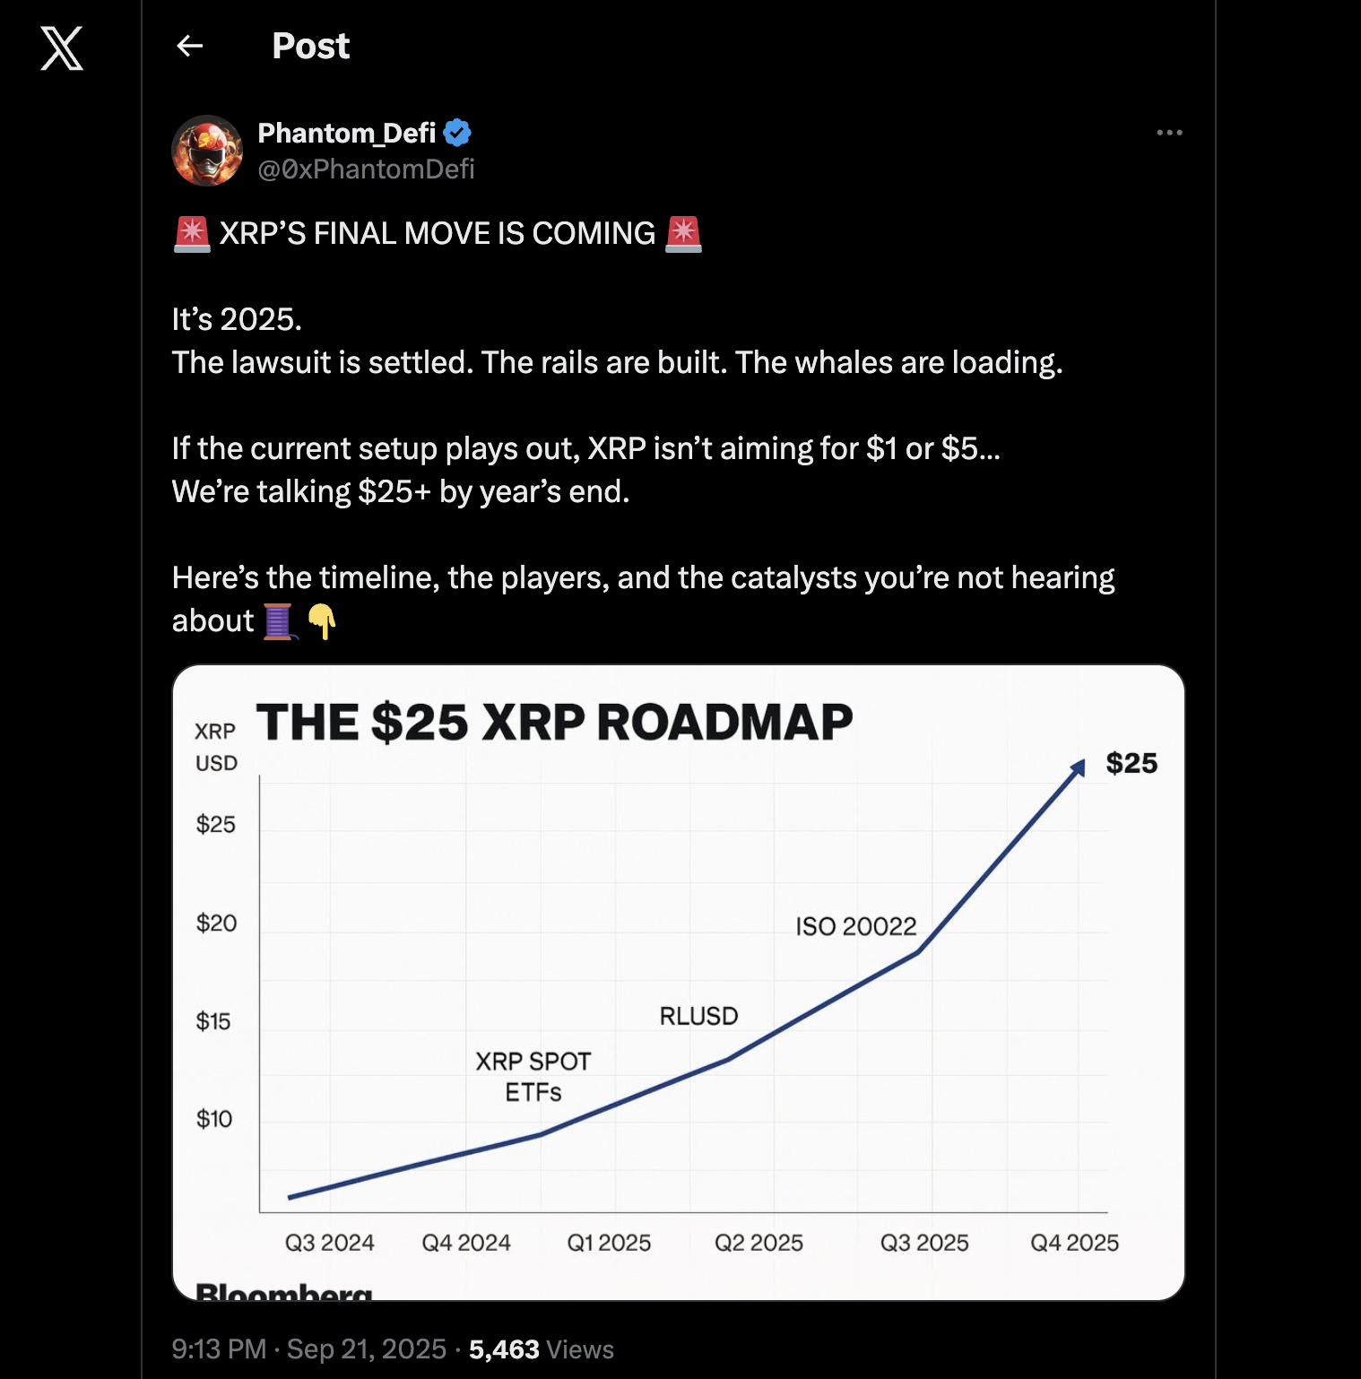Image resolution: width=1361 pixels, height=1379 pixels.
Task: Click the XRP SPOT ETFs chart label
Action: click(533, 1077)
